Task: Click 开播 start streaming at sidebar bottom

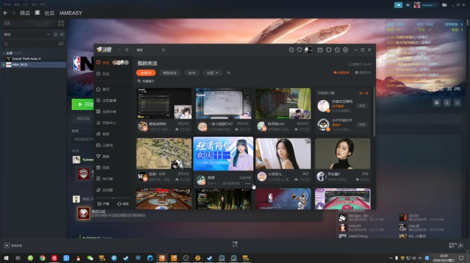Action: (103, 204)
